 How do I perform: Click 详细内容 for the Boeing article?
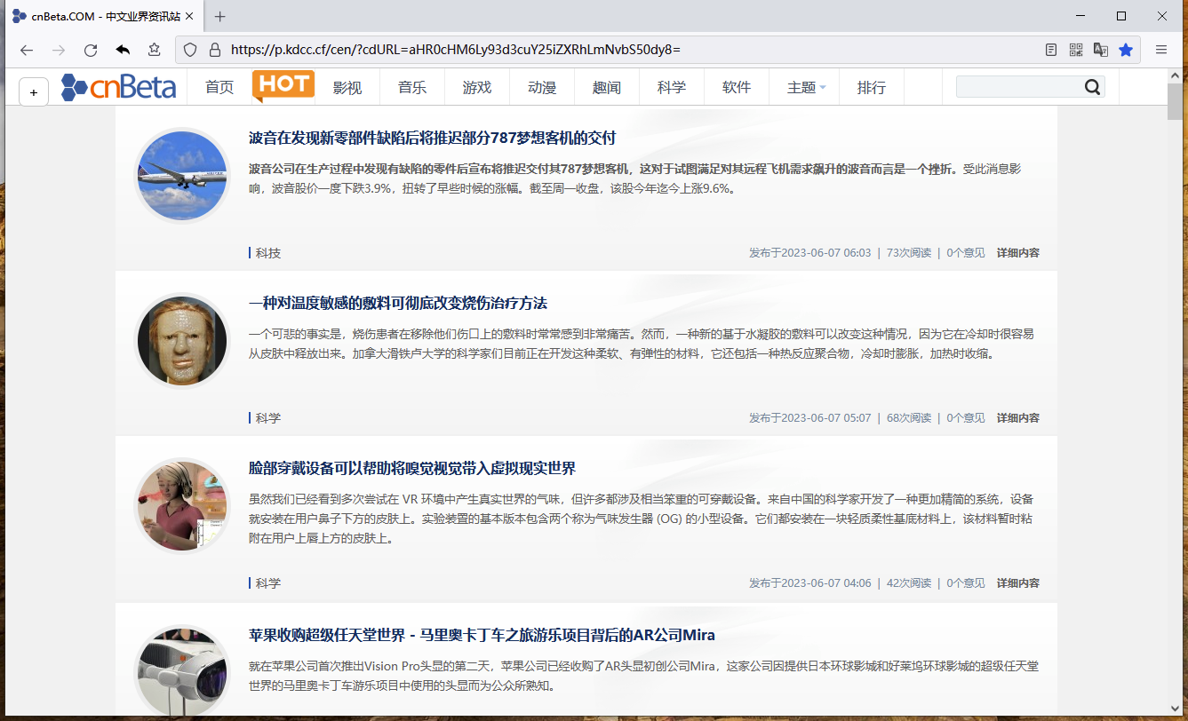tap(1018, 253)
